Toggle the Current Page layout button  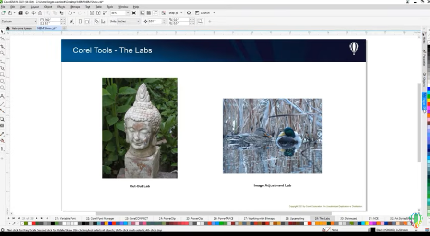point(103,21)
